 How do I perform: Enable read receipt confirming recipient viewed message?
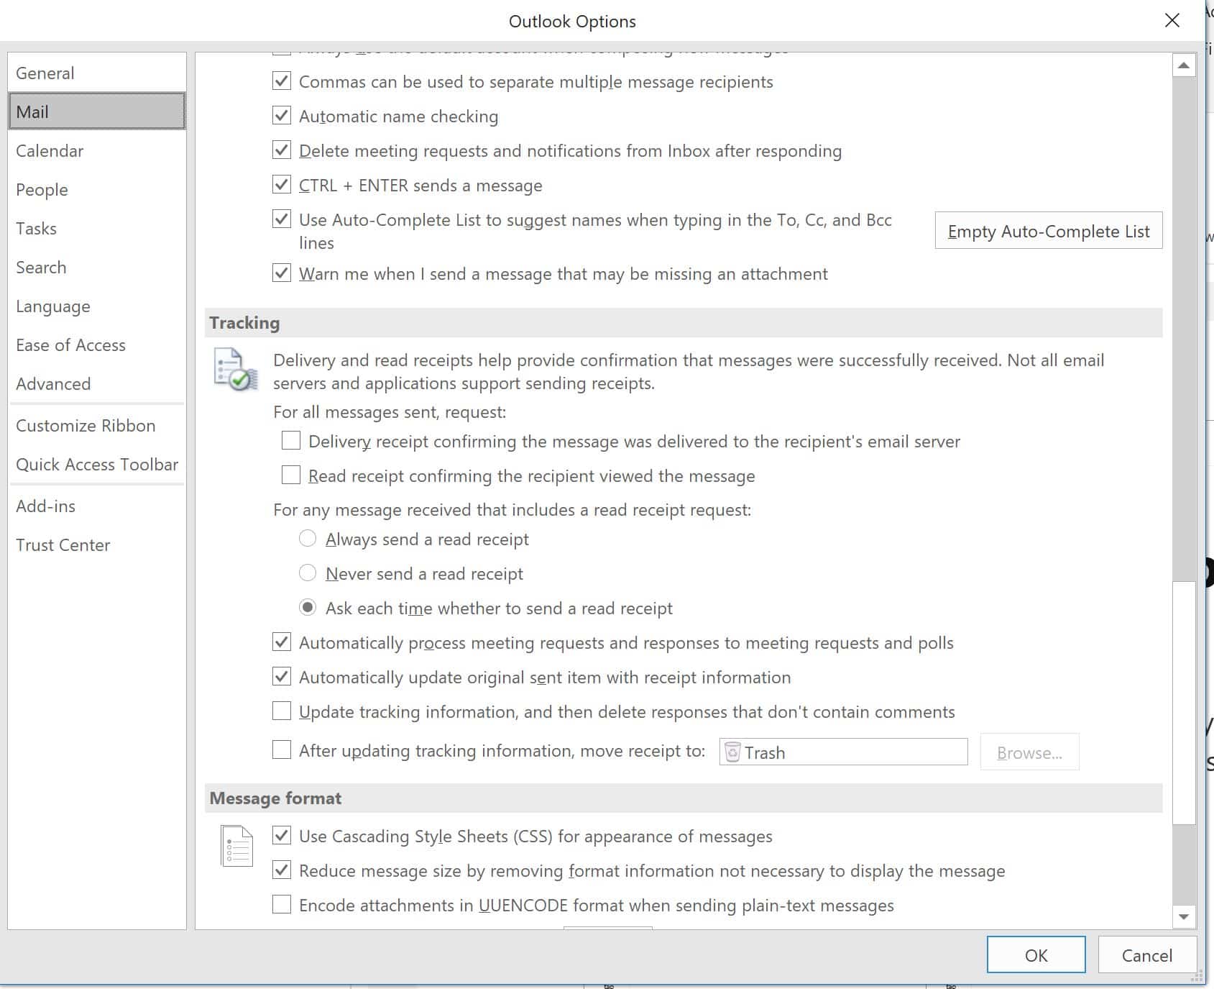click(x=291, y=475)
